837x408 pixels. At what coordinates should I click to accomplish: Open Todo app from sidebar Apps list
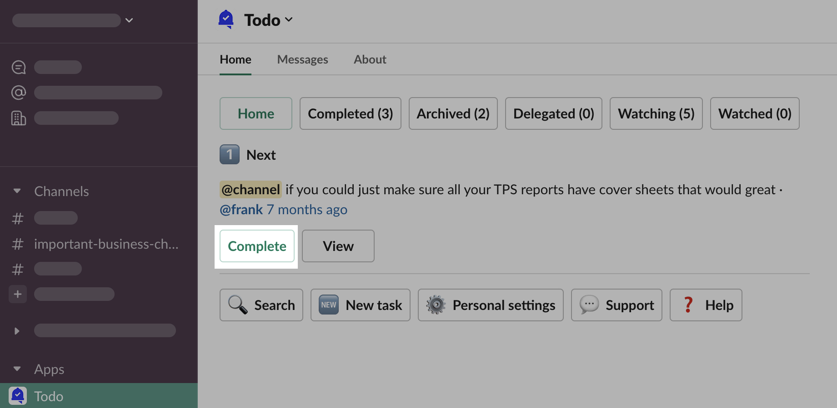pyautogui.click(x=49, y=396)
